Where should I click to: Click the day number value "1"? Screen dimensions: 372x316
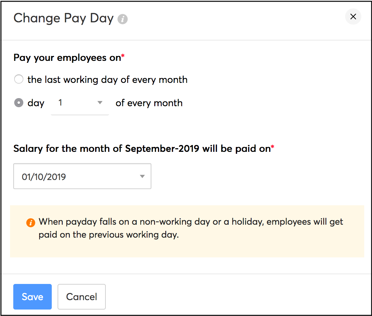click(x=60, y=103)
